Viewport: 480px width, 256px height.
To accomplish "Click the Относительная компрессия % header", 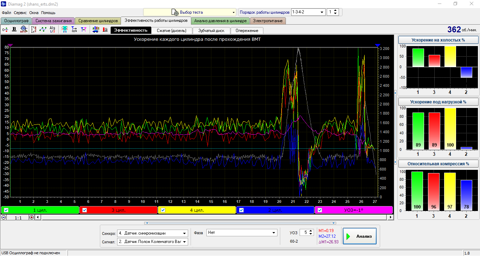I will [438, 164].
